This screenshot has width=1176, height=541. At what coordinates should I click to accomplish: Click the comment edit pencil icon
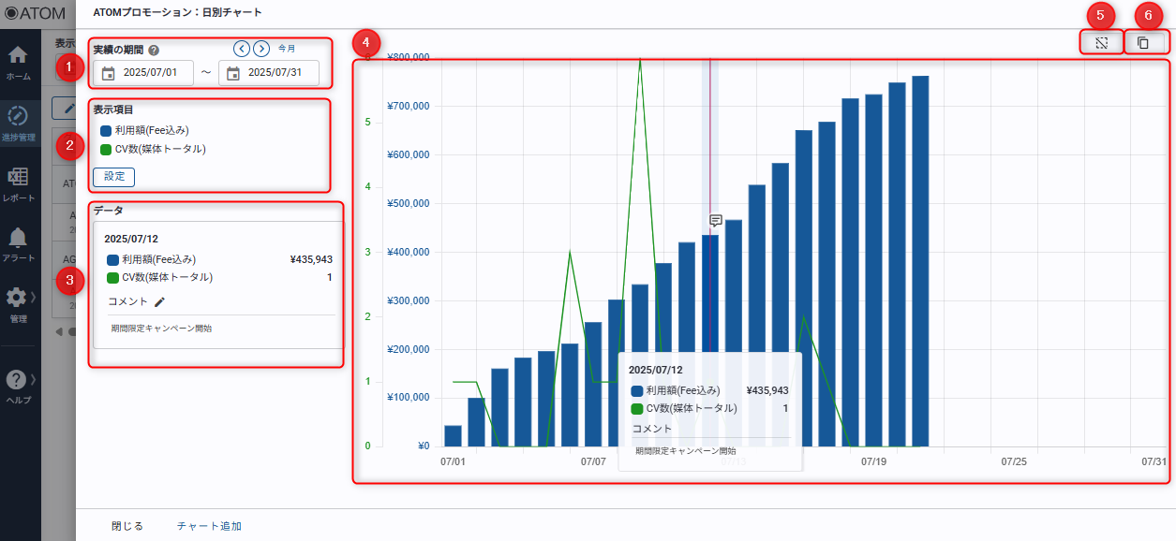point(160,302)
